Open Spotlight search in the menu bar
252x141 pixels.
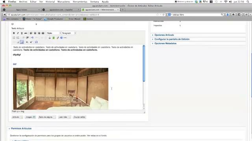(x=248, y=2)
